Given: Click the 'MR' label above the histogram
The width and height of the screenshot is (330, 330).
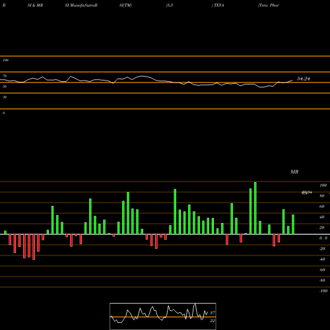Looking at the screenshot, I should (294, 172).
